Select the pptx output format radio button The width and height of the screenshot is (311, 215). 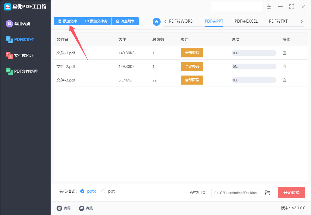point(82,191)
